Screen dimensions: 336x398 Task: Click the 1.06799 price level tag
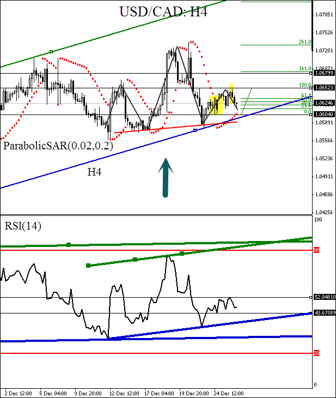click(x=324, y=73)
